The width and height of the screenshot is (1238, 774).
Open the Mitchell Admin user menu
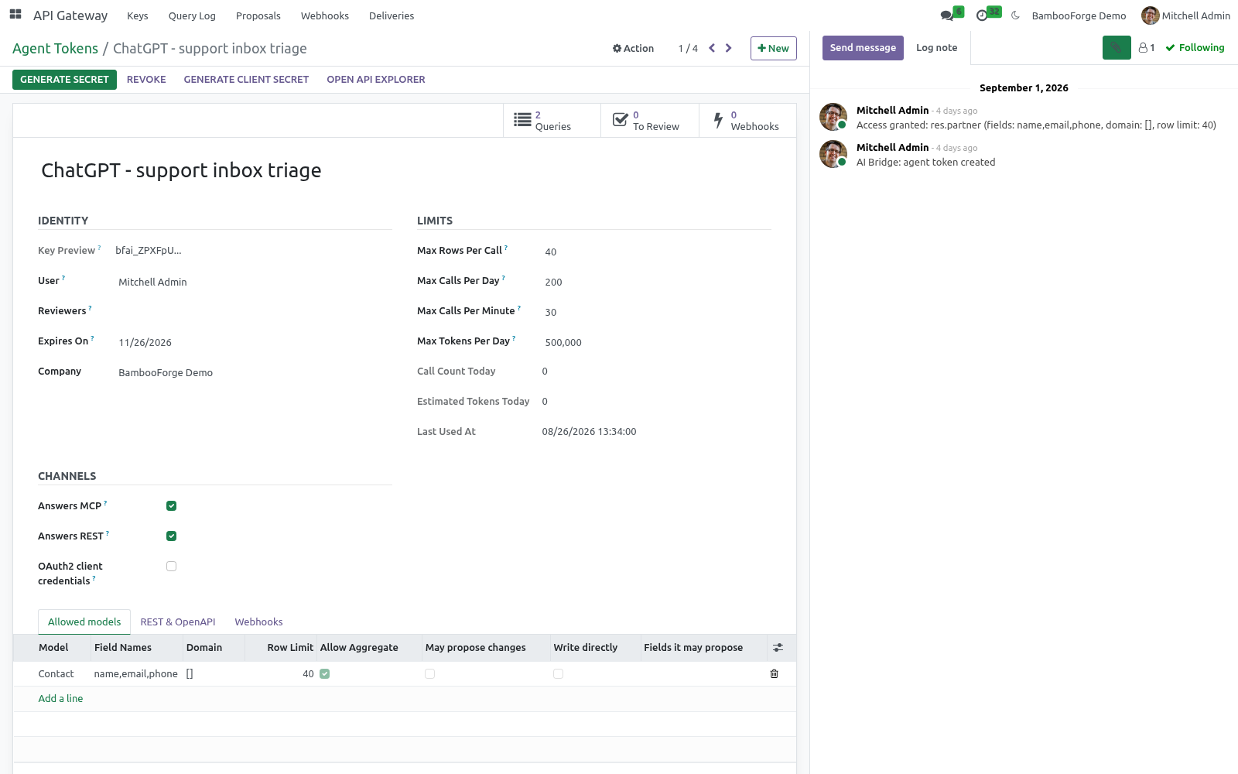[1185, 15]
